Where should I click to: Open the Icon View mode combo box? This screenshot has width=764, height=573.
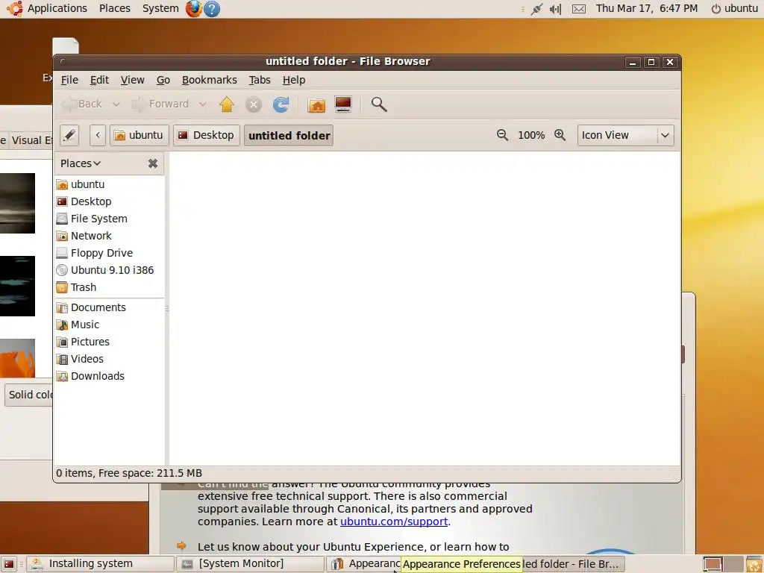coord(626,135)
